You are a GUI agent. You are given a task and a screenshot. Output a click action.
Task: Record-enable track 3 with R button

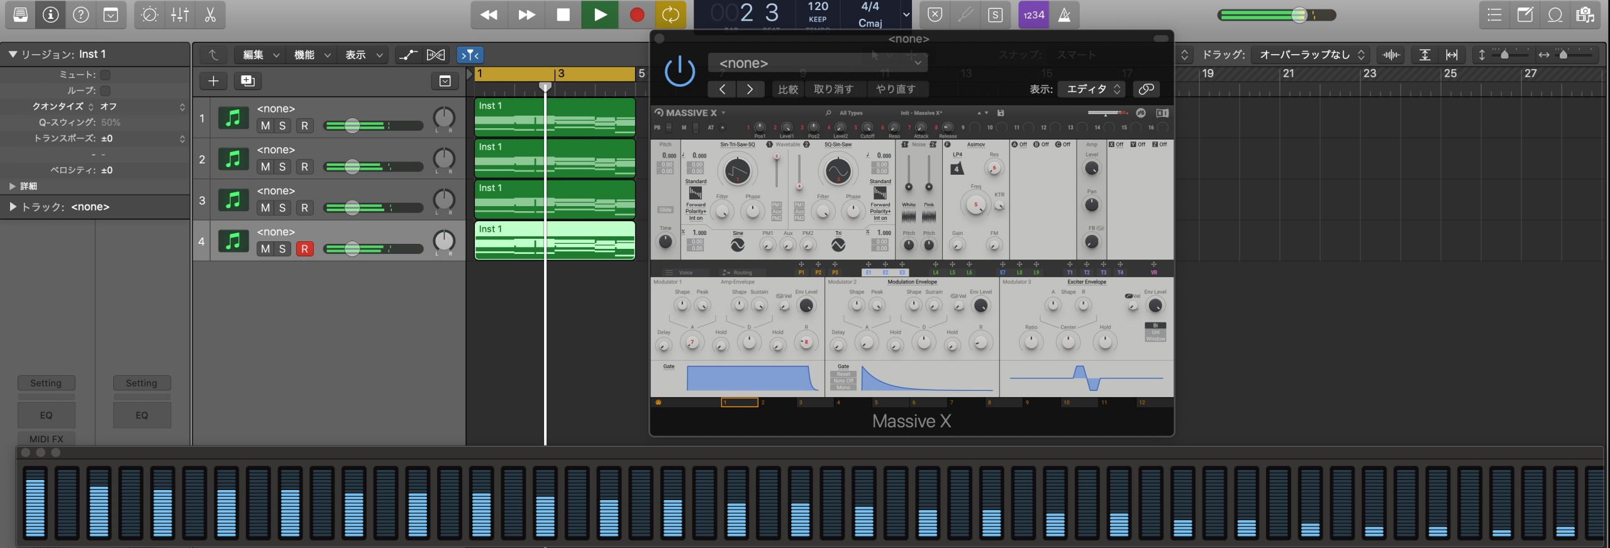point(305,207)
